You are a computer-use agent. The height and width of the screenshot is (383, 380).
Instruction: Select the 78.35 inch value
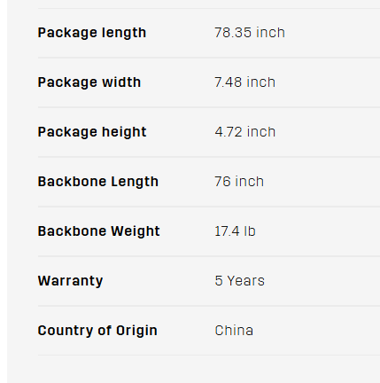point(250,33)
